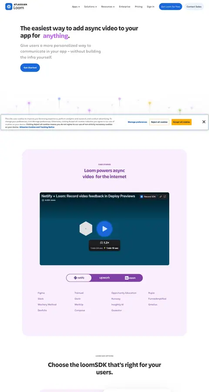The width and height of the screenshot is (209, 392).
Task: Click Get Loom for free button
Action: 171,7
